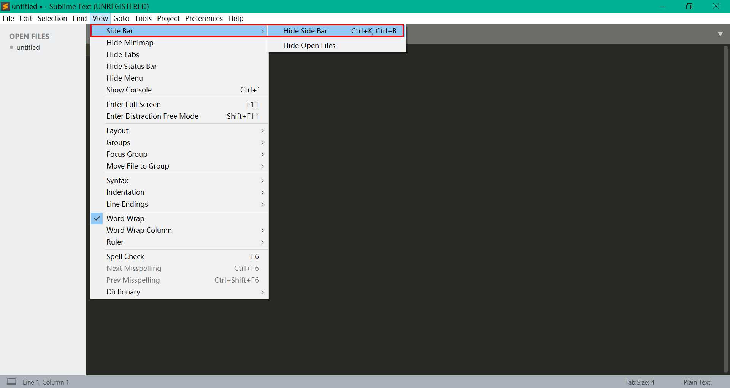
Task: Expand the Focus Group submenu
Action: point(179,154)
